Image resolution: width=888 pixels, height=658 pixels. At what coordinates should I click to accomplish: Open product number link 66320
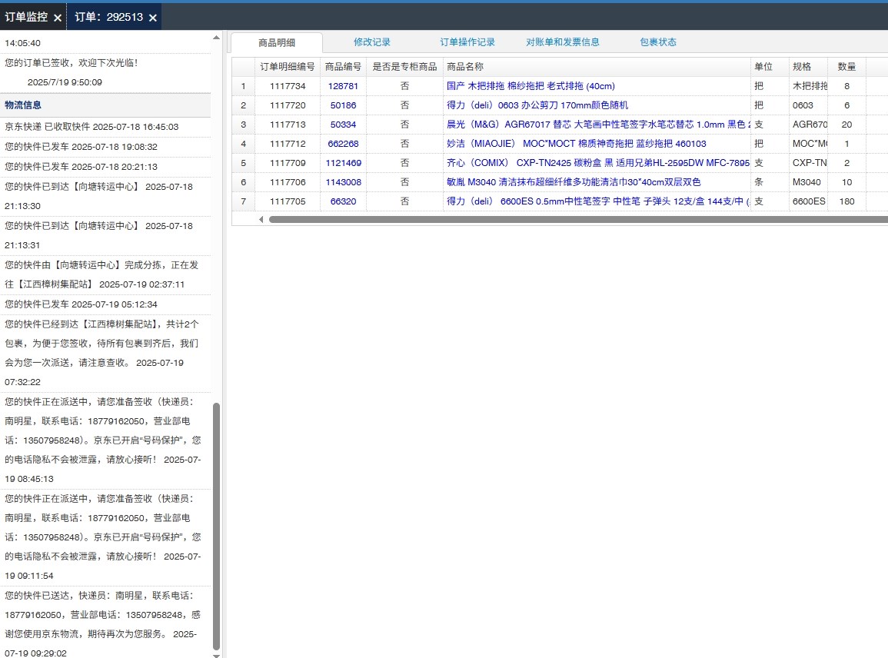click(343, 201)
